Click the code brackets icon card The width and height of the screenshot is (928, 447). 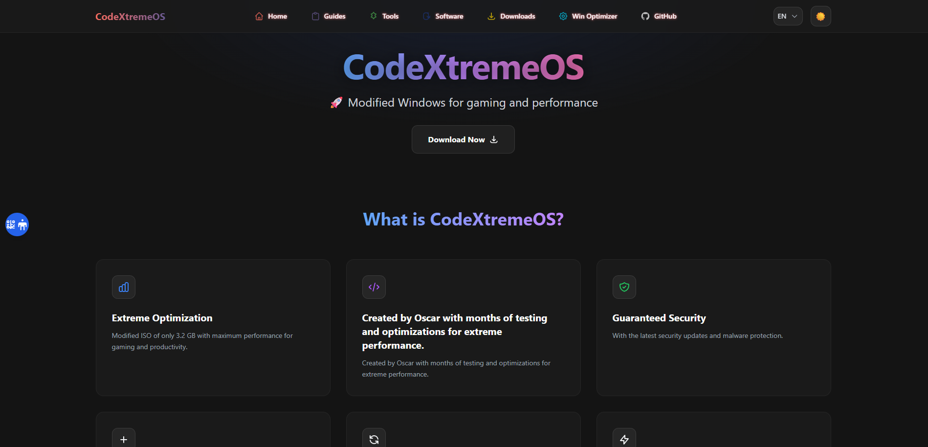click(374, 287)
